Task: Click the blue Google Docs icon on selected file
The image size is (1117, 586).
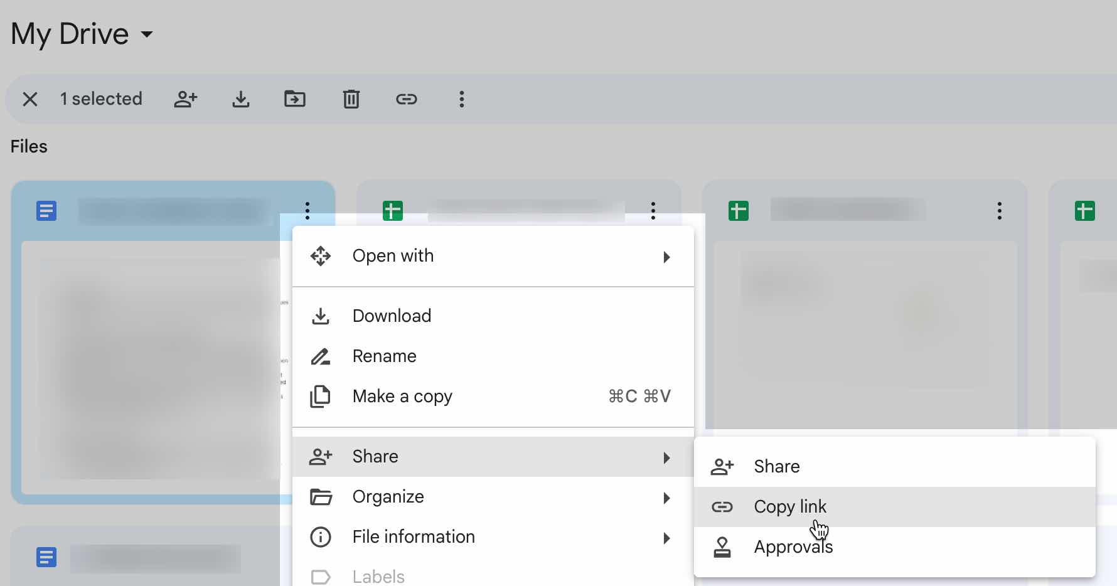Action: [x=46, y=211]
